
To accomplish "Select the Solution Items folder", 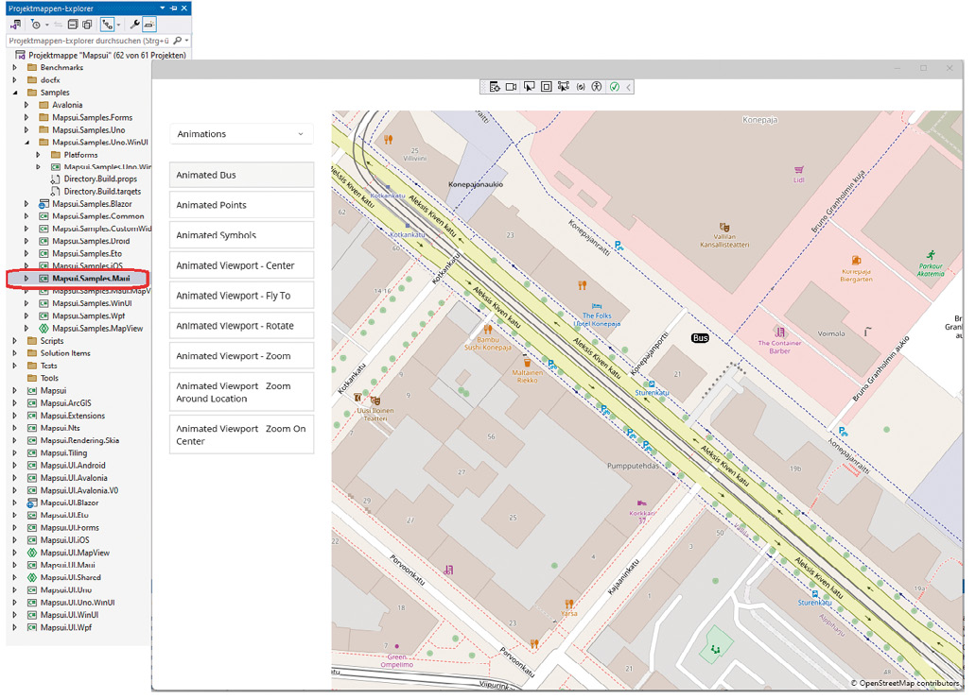I will pyautogui.click(x=65, y=353).
